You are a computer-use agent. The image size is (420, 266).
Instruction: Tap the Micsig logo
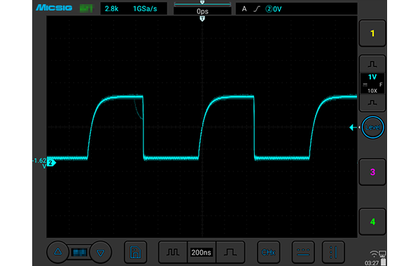point(54,8)
